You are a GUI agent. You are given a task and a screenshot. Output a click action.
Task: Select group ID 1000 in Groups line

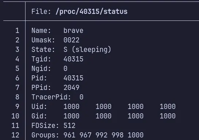136,135
